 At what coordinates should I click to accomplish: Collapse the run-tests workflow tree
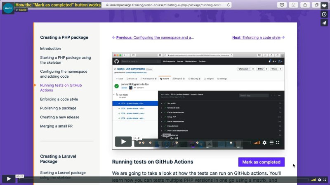pos(114,95)
